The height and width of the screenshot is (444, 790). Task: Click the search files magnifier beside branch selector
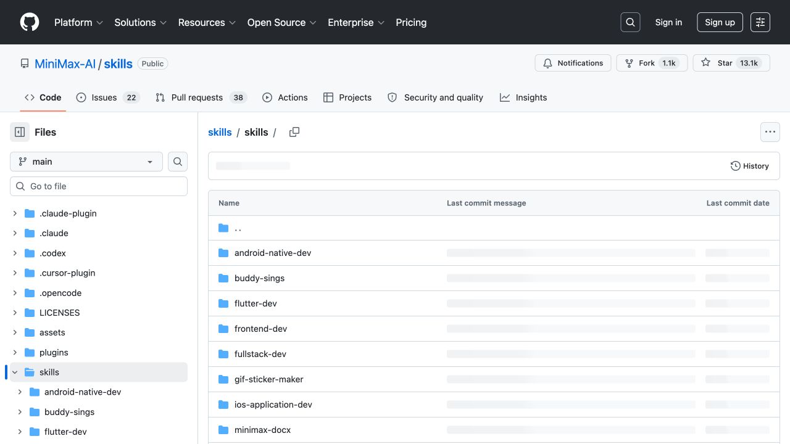point(178,162)
